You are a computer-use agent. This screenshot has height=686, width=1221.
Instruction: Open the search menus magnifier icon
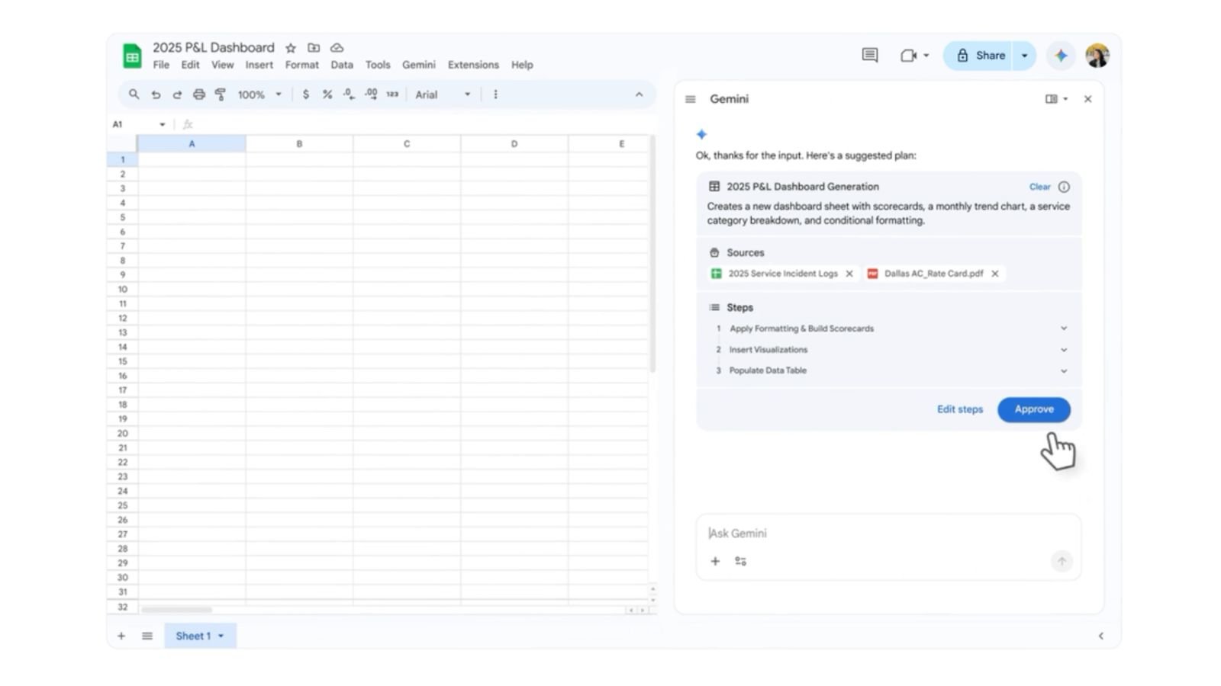click(x=134, y=95)
